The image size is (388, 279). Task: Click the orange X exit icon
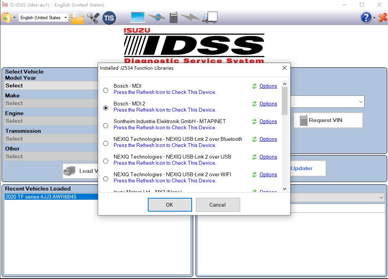(383, 18)
